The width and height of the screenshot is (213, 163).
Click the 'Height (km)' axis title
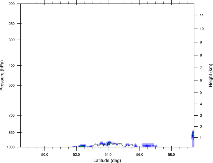pos(210,75)
